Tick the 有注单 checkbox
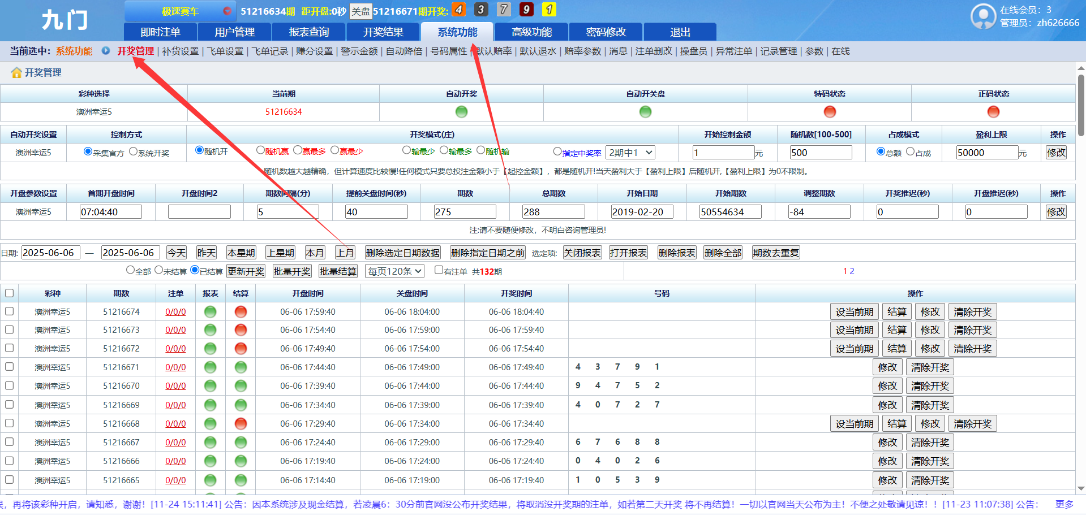The height and width of the screenshot is (516, 1086). (x=439, y=270)
